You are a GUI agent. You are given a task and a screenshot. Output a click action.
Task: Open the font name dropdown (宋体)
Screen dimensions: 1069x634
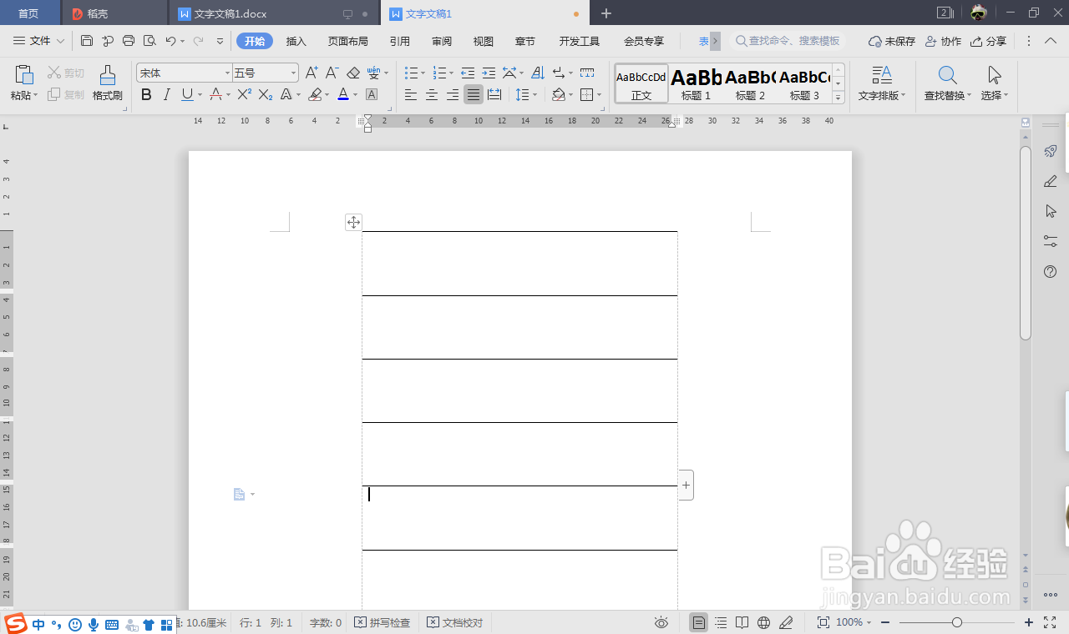(x=227, y=73)
